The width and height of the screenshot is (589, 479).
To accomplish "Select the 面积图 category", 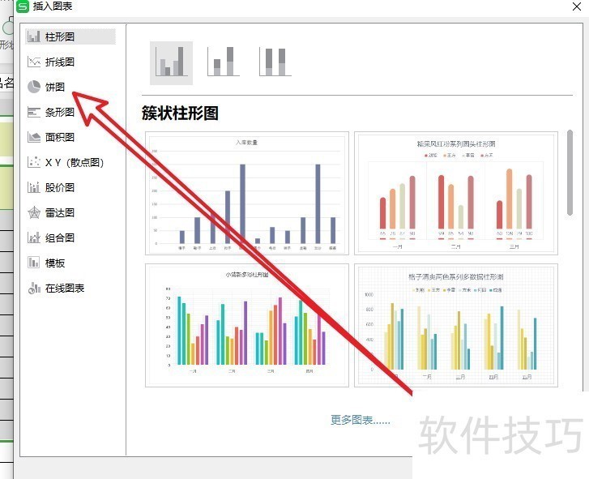I will [60, 137].
